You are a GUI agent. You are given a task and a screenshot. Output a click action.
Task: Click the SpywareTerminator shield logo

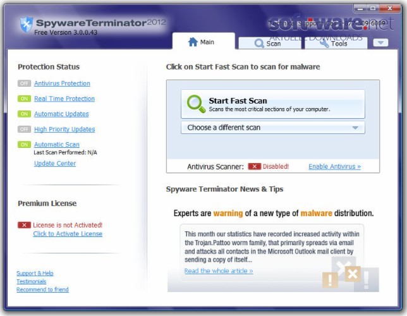(26, 25)
